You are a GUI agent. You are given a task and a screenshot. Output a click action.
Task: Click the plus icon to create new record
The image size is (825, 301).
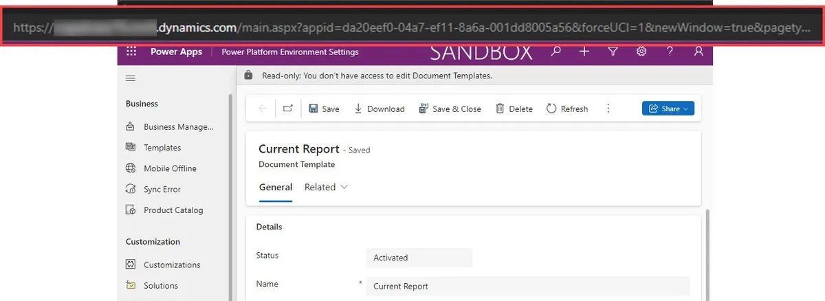(x=584, y=52)
